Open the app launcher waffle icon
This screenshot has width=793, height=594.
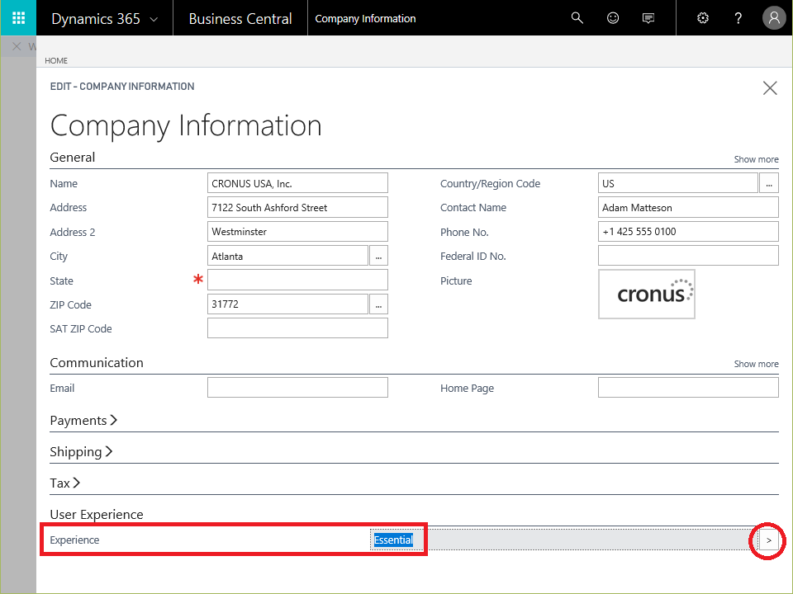18,18
